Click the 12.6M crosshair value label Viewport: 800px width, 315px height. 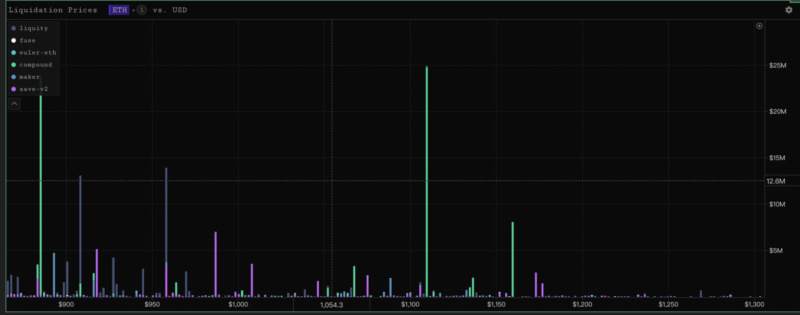click(776, 181)
